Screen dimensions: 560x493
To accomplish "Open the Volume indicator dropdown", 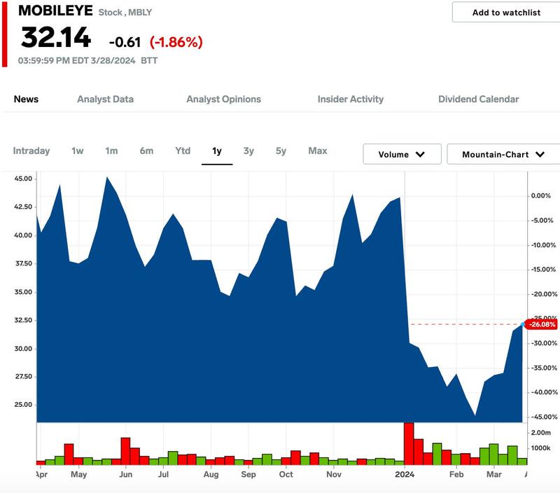I will [x=402, y=154].
